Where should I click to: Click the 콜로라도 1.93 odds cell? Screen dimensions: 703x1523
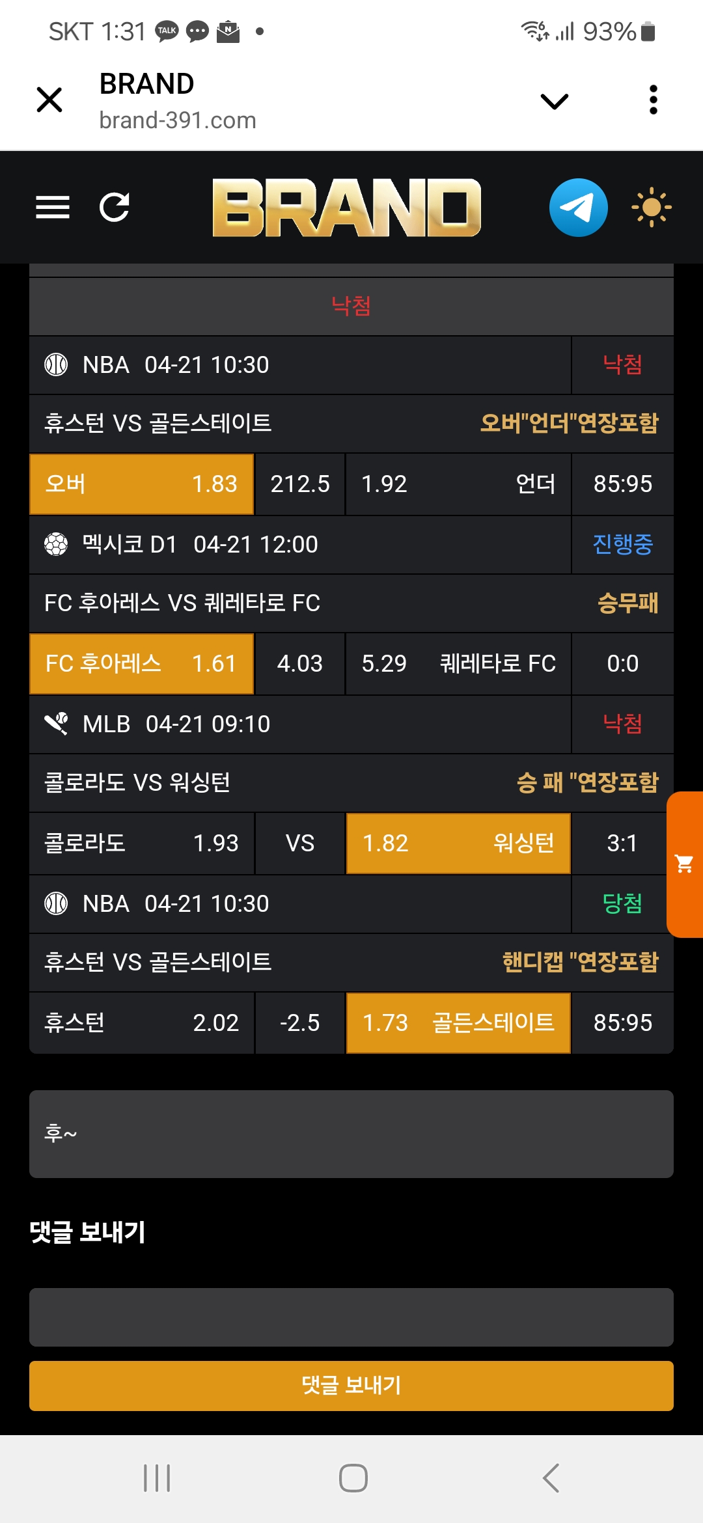click(x=141, y=844)
